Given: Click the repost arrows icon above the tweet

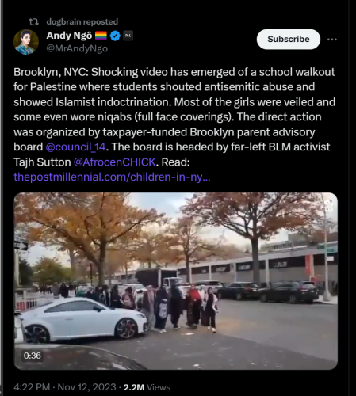Looking at the screenshot, I should point(34,22).
